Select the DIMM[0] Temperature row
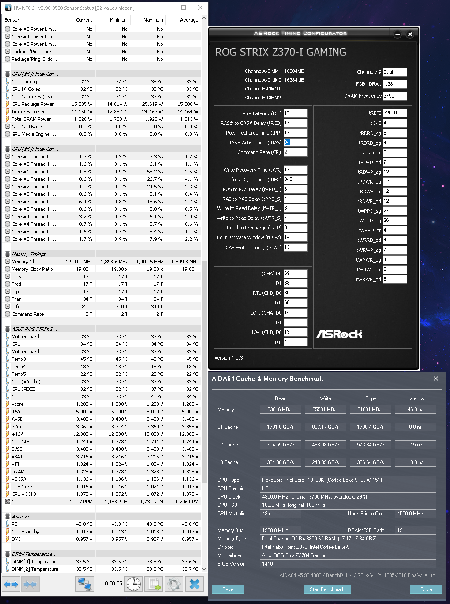This screenshot has height=604, width=450. click(102, 562)
